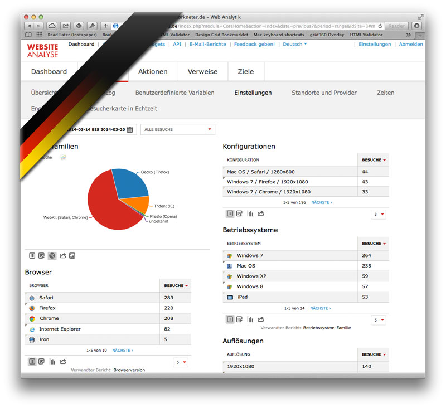Go forward with Safari's forward arrow

(38, 26)
